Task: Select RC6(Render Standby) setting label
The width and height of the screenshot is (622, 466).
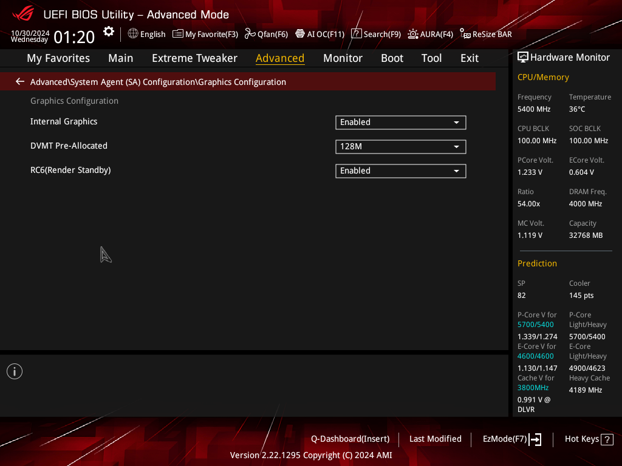Action: (70, 171)
